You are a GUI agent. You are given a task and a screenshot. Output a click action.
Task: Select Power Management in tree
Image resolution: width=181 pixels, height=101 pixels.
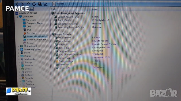pyautogui.click(x=37, y=36)
